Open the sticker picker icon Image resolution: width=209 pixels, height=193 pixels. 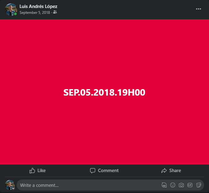click(199, 185)
